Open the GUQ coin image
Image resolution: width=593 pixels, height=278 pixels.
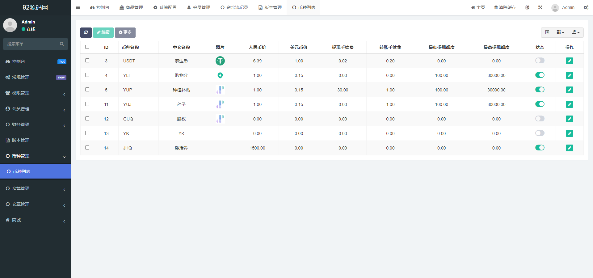pos(220,119)
